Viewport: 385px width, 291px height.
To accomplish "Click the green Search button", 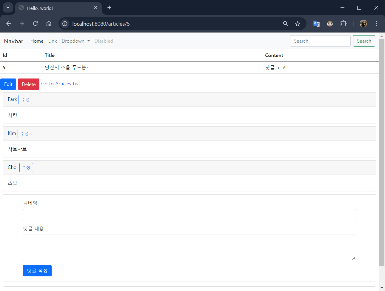I will [364, 41].
